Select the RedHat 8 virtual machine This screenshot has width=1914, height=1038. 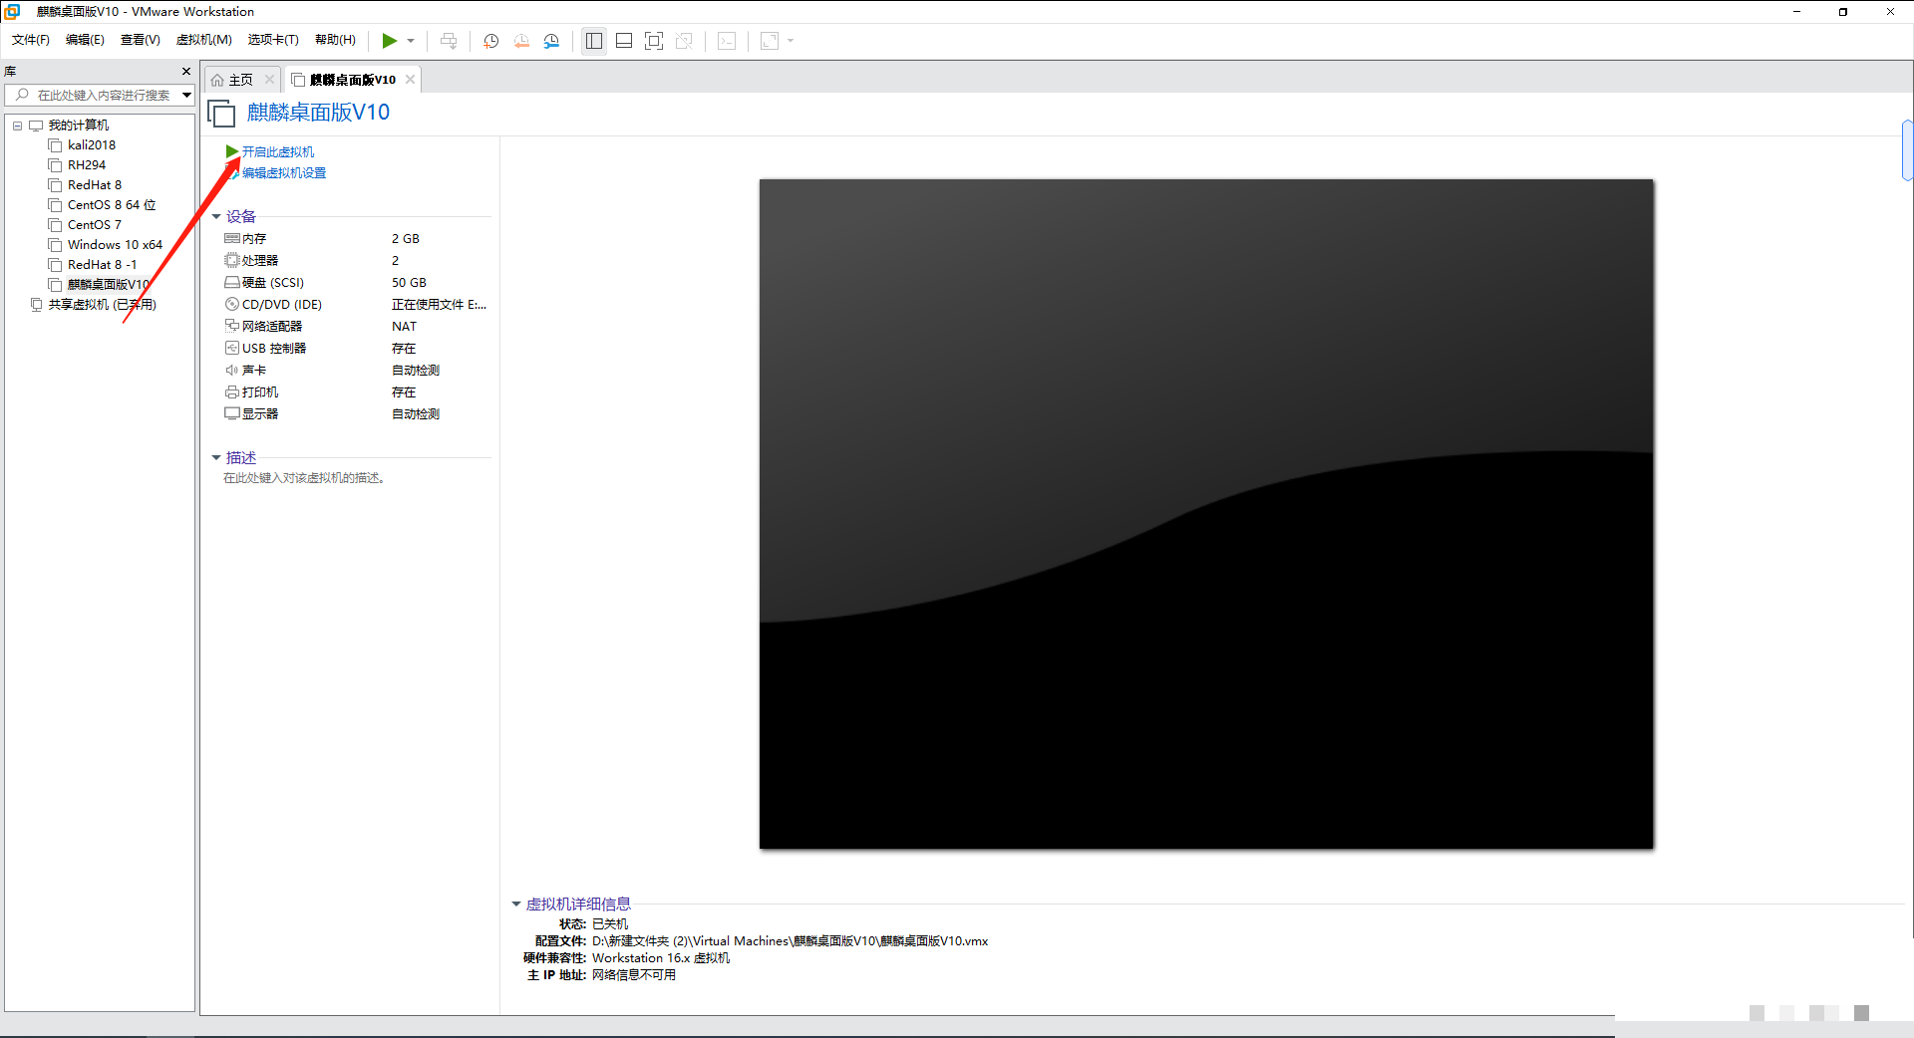click(94, 185)
